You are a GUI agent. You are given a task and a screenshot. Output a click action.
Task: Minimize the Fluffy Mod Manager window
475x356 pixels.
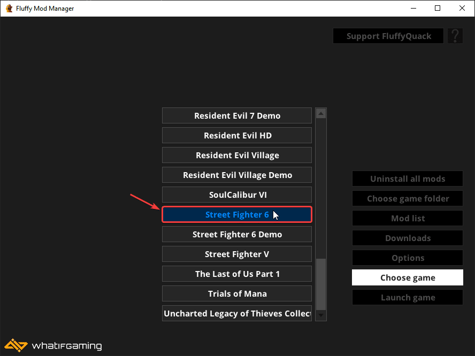(413, 8)
